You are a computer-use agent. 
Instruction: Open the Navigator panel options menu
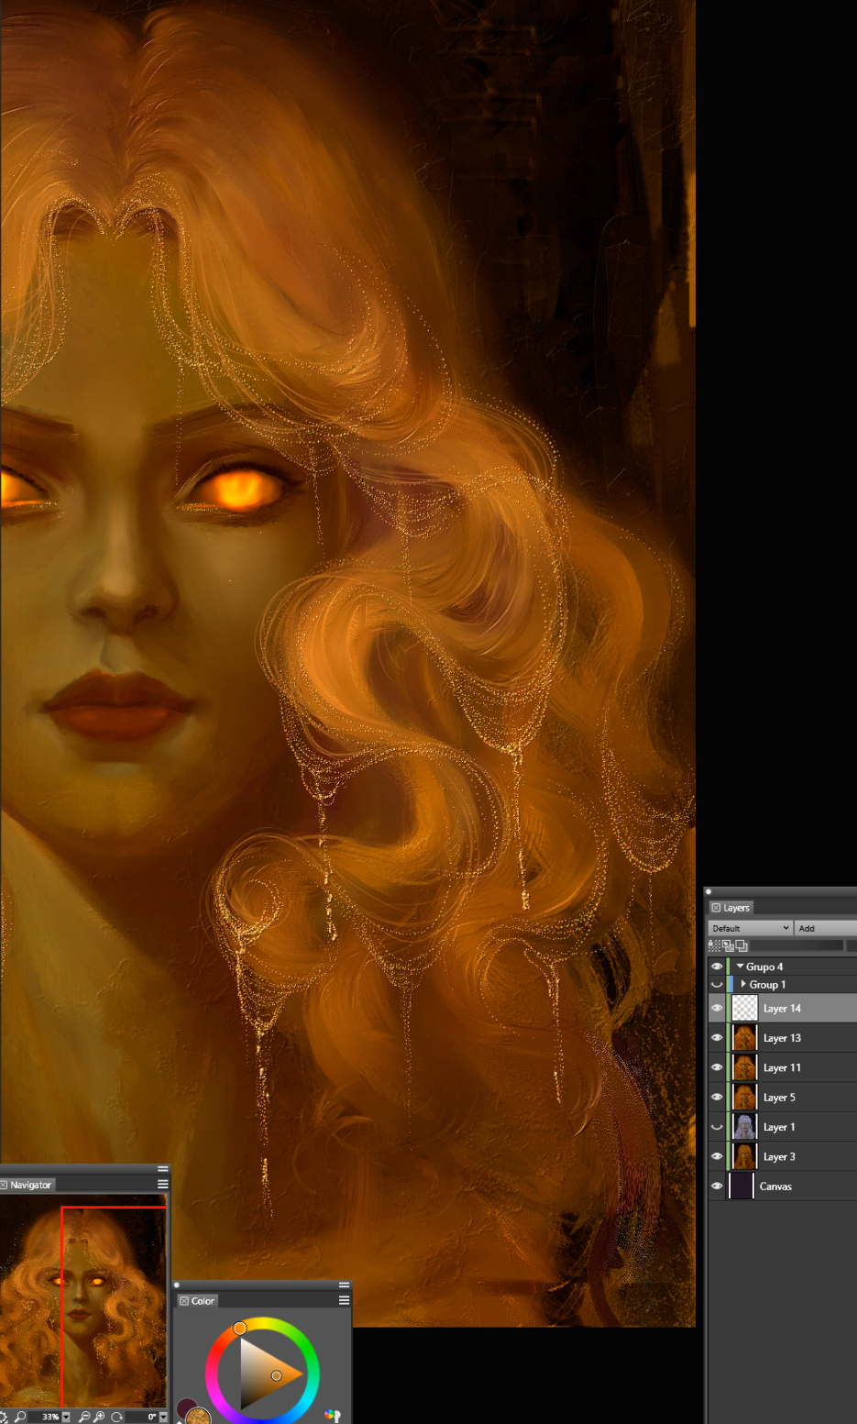(163, 1184)
